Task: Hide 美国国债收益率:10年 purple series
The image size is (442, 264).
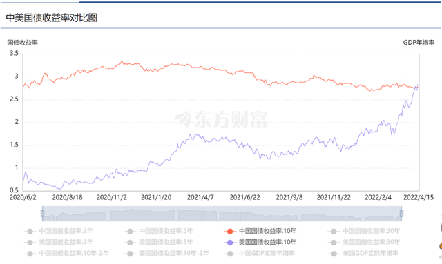Action: tap(260, 242)
